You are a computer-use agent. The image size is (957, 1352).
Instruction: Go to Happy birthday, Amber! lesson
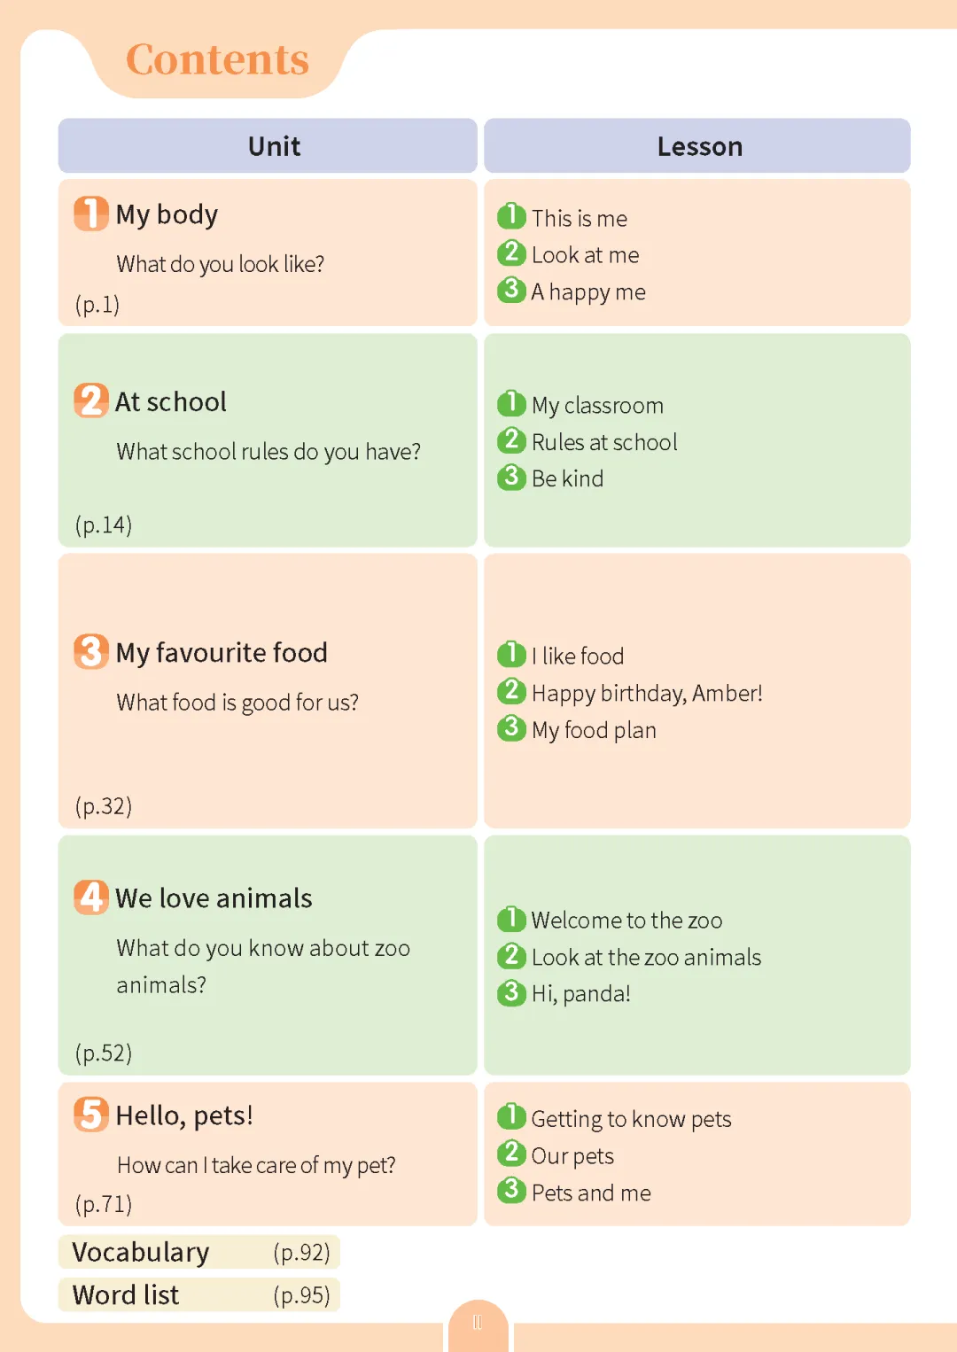coord(647,693)
